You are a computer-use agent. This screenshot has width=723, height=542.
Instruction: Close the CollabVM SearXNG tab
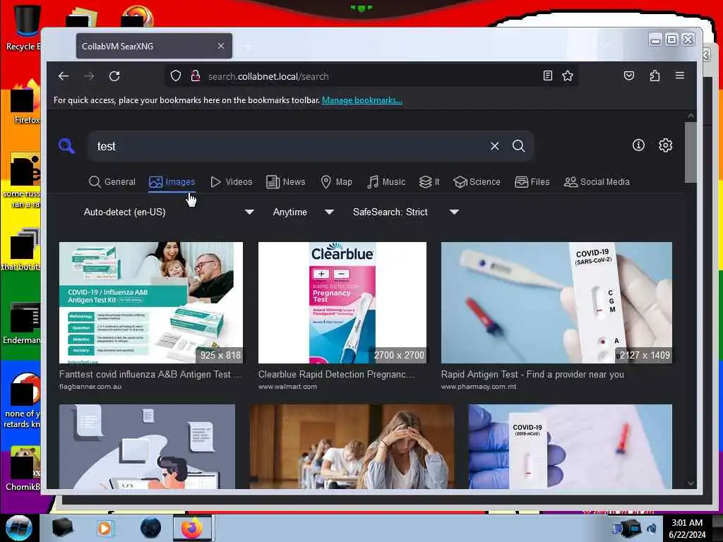click(221, 46)
